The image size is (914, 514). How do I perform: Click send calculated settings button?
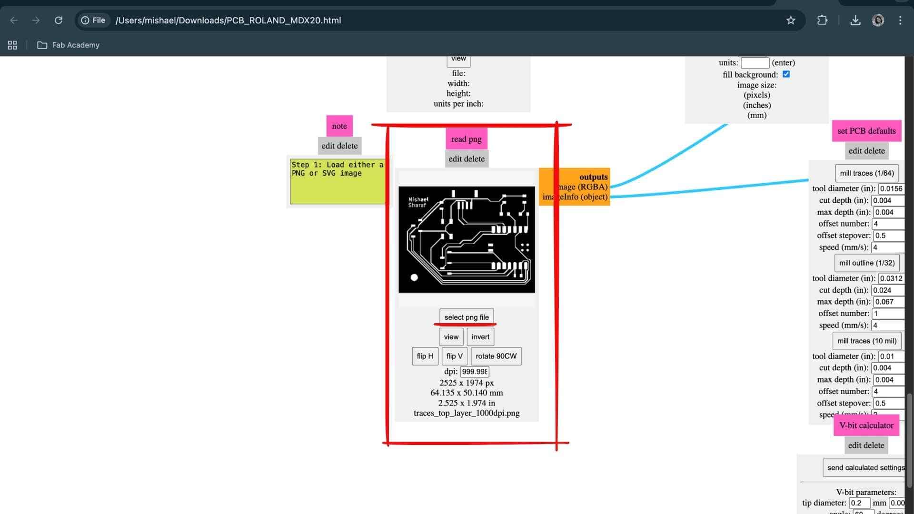(x=864, y=468)
